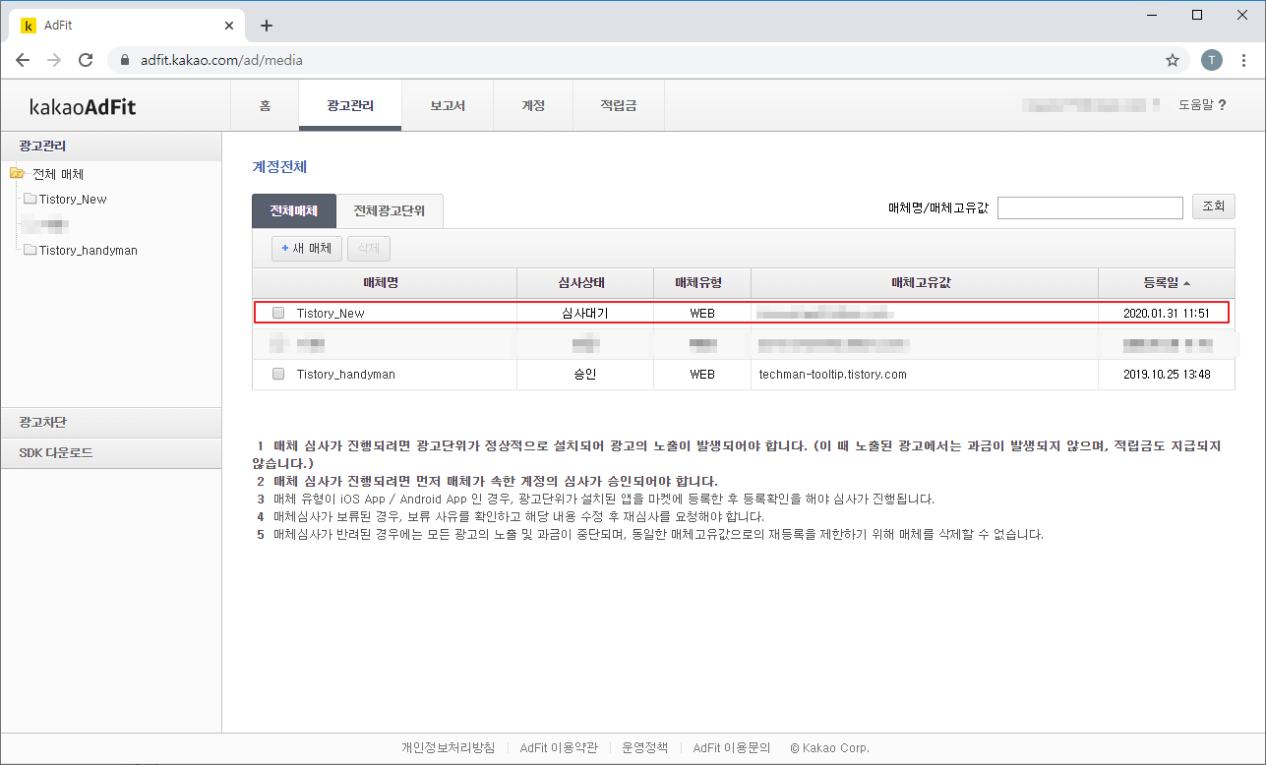The height and width of the screenshot is (765, 1266).
Task: Open Tistory_handyman media name in table
Action: point(346,374)
